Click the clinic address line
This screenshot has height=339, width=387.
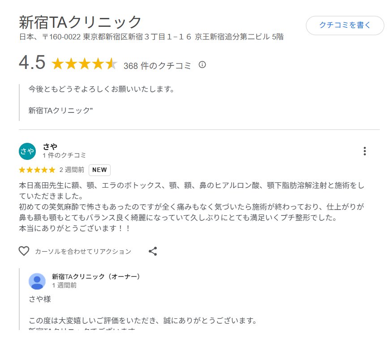click(x=151, y=37)
